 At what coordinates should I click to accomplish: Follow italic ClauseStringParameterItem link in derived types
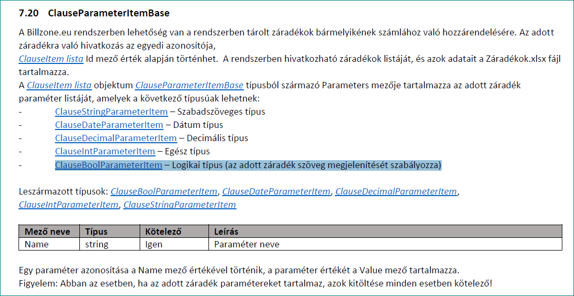pyautogui.click(x=180, y=205)
